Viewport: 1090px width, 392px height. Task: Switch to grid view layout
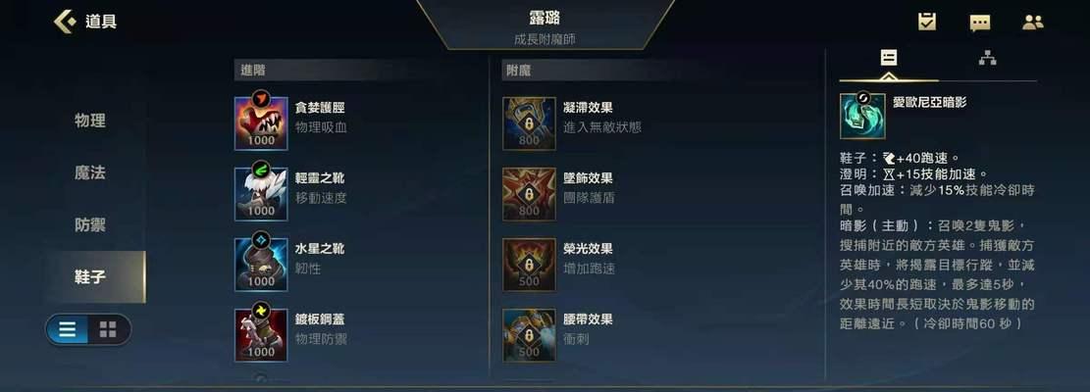tap(108, 329)
